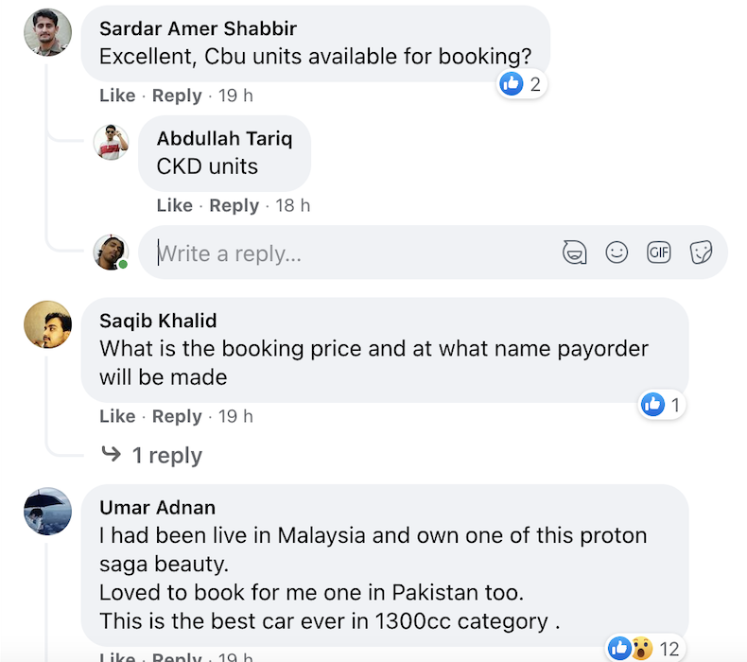The image size is (747, 662).
Task: Open Sardar Amer Shabbir's profile name link
Action: (x=198, y=28)
